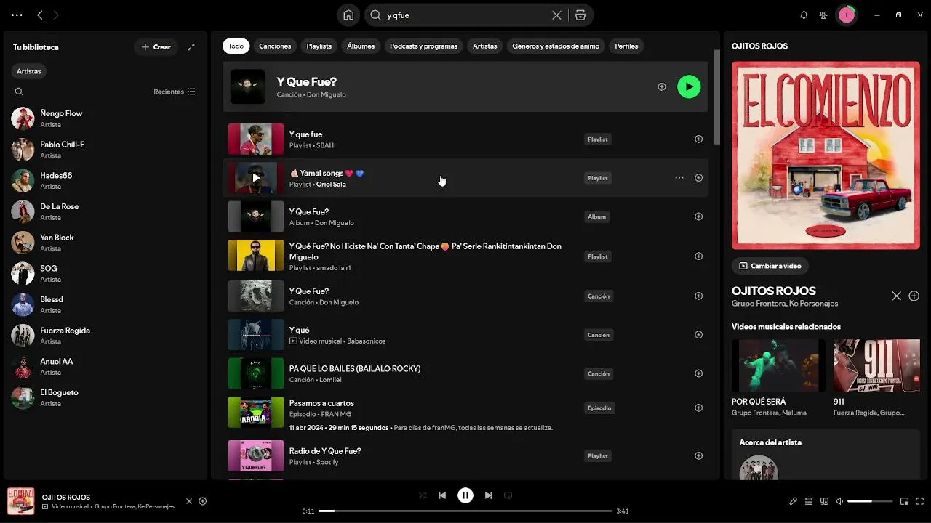Switch to the Álbumes tab
This screenshot has width=931, height=523.
(x=361, y=46)
